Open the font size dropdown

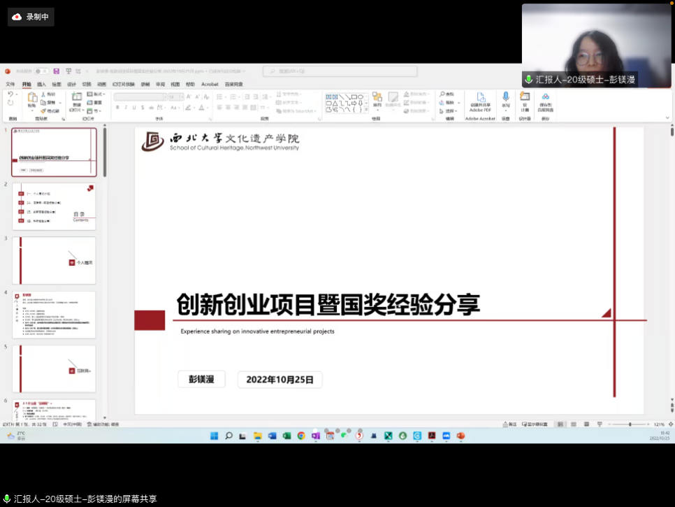182,97
